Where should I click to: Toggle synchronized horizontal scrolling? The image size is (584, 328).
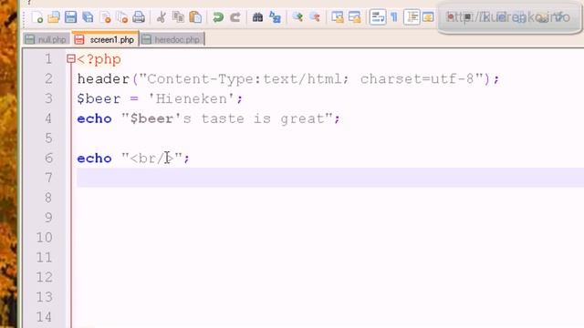tap(354, 17)
